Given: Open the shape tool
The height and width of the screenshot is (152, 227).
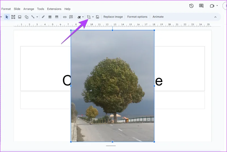Looking at the screenshot, I should click(26, 17).
